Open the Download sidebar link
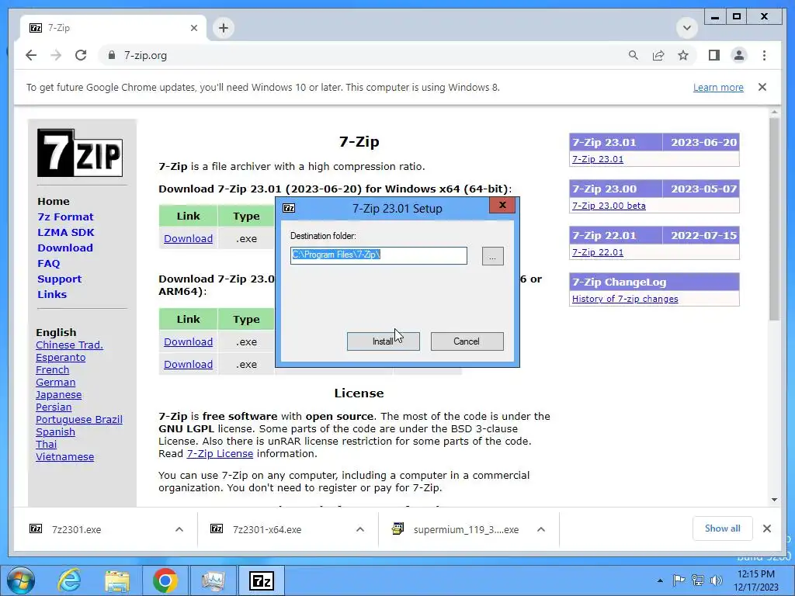 65,248
